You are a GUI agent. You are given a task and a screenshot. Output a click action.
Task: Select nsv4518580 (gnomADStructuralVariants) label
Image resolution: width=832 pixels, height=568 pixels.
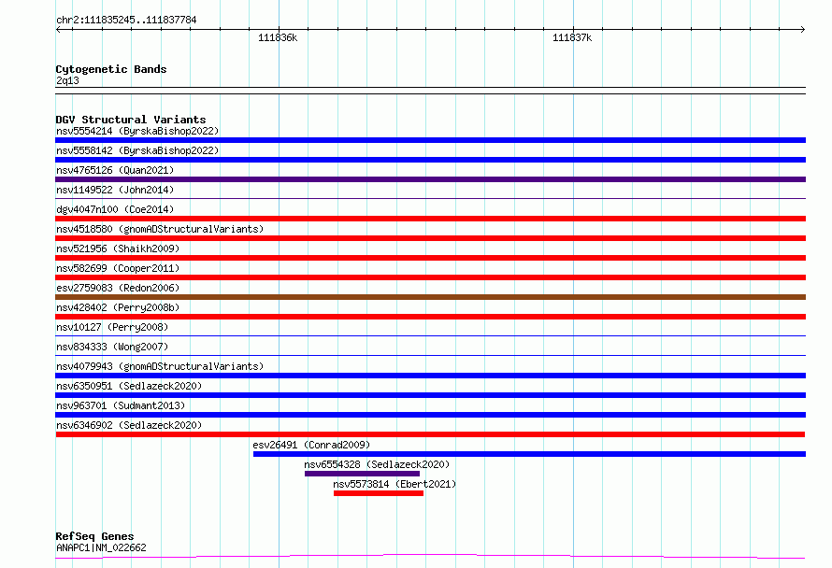[x=160, y=229]
